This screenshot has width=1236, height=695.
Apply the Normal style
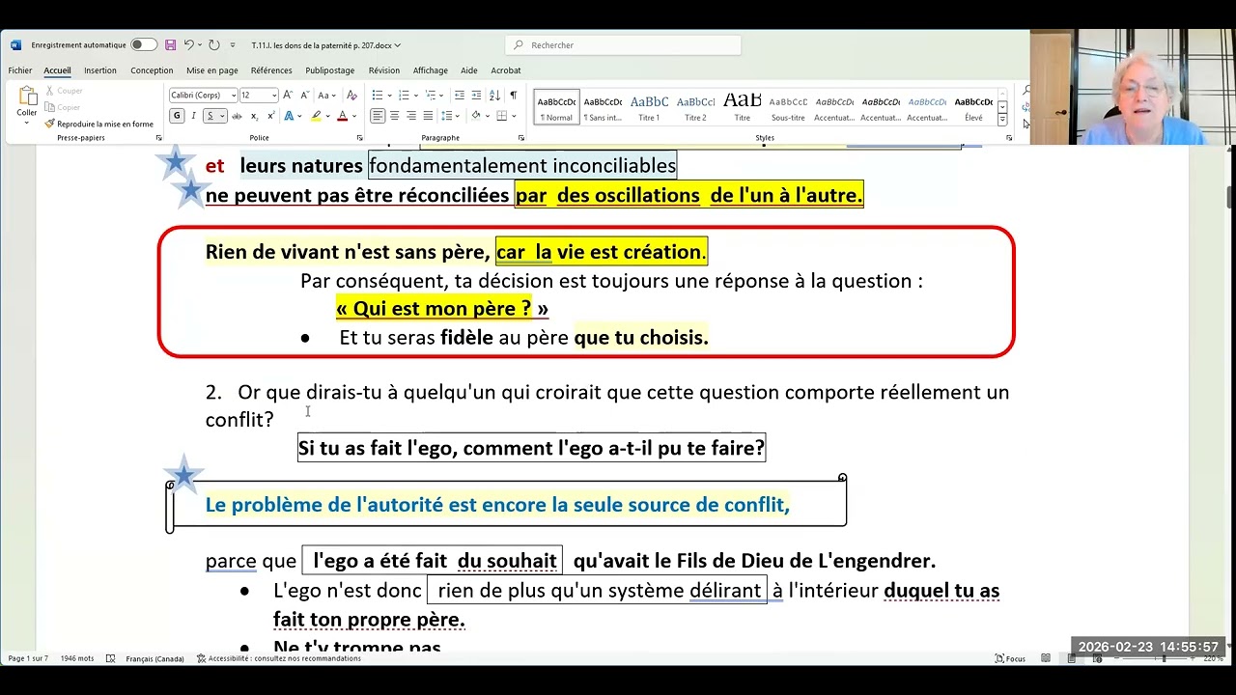(556, 107)
